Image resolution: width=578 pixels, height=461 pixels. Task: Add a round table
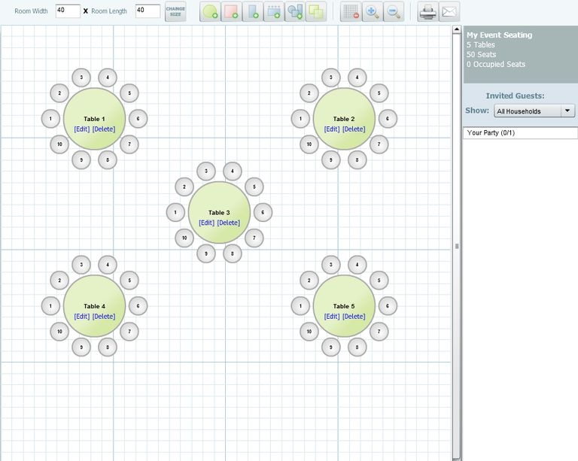click(x=210, y=12)
